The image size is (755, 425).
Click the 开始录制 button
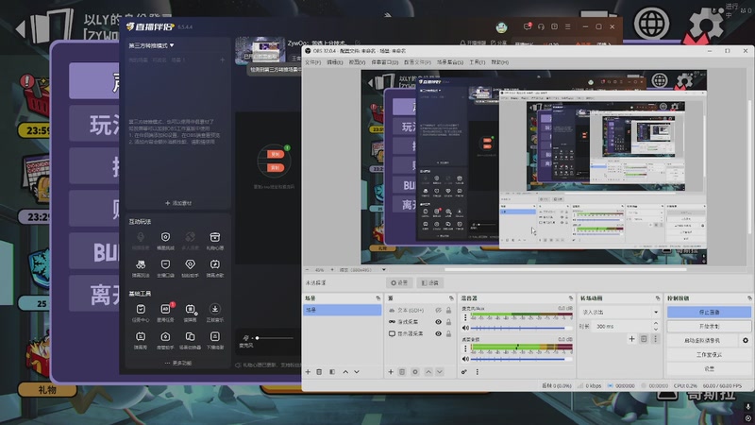(x=709, y=326)
